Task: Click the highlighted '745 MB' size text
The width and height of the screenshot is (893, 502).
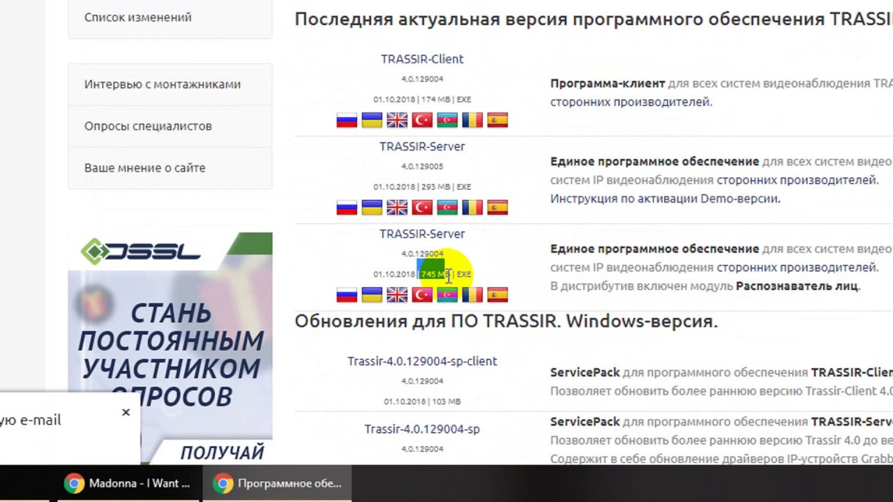Action: (x=435, y=274)
